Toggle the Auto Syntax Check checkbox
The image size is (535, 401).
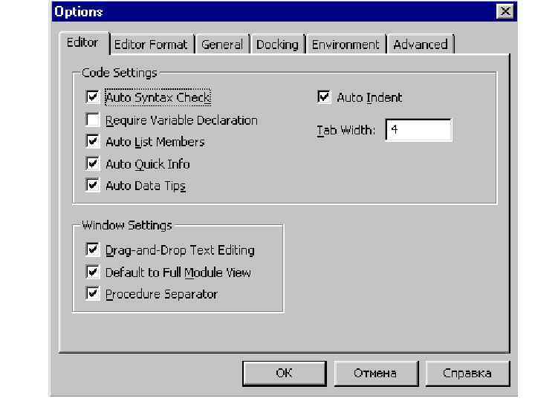tap(93, 97)
